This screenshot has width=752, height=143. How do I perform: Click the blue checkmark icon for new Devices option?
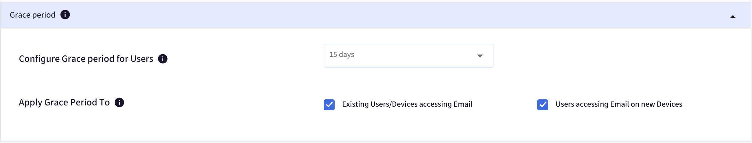tap(543, 105)
